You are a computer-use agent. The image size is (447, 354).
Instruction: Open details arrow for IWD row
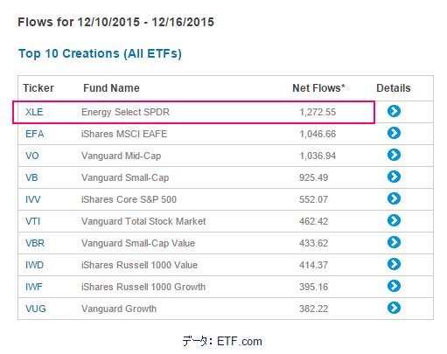394,264
